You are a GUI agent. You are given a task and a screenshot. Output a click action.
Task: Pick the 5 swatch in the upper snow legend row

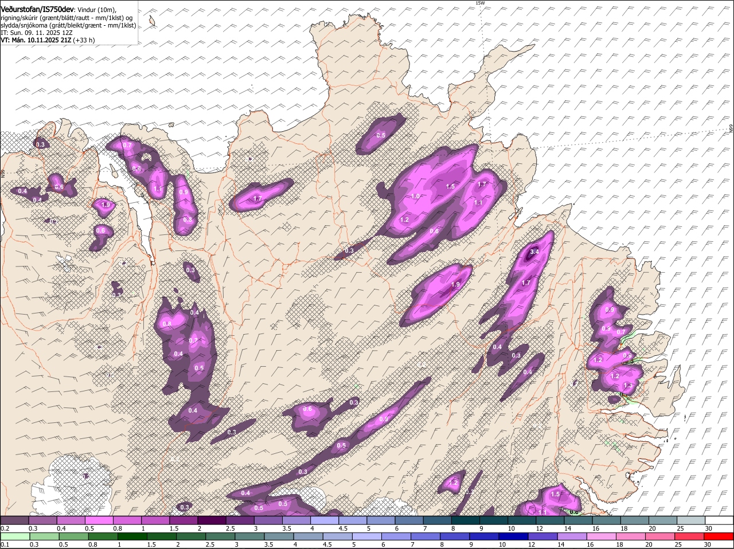[x=381, y=520]
